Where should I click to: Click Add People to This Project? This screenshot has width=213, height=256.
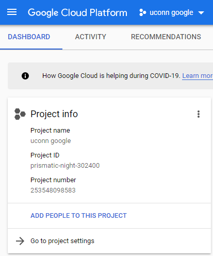tap(78, 216)
